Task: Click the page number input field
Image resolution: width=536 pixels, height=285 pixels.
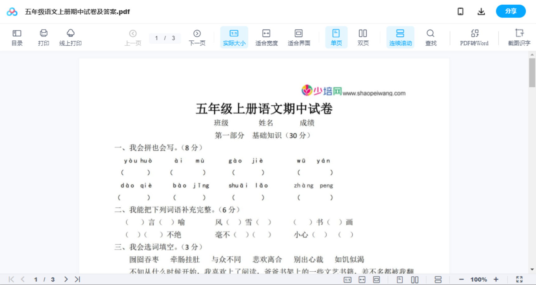Action: (165, 38)
